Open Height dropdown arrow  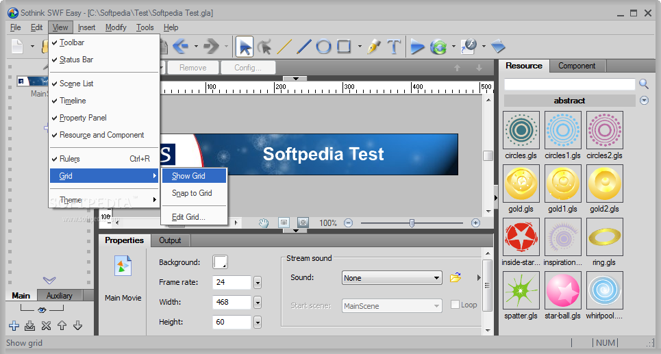click(257, 322)
